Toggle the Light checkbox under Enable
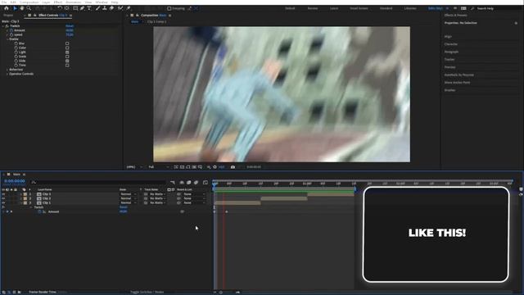The height and width of the screenshot is (295, 524). coord(67,52)
